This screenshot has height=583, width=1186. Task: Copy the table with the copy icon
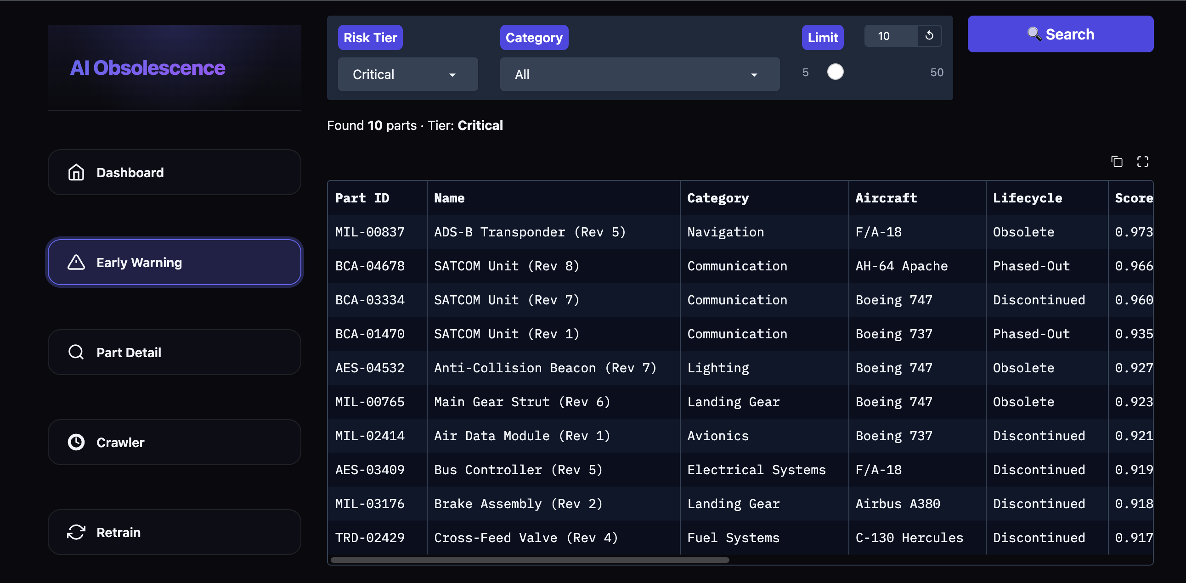coord(1117,162)
